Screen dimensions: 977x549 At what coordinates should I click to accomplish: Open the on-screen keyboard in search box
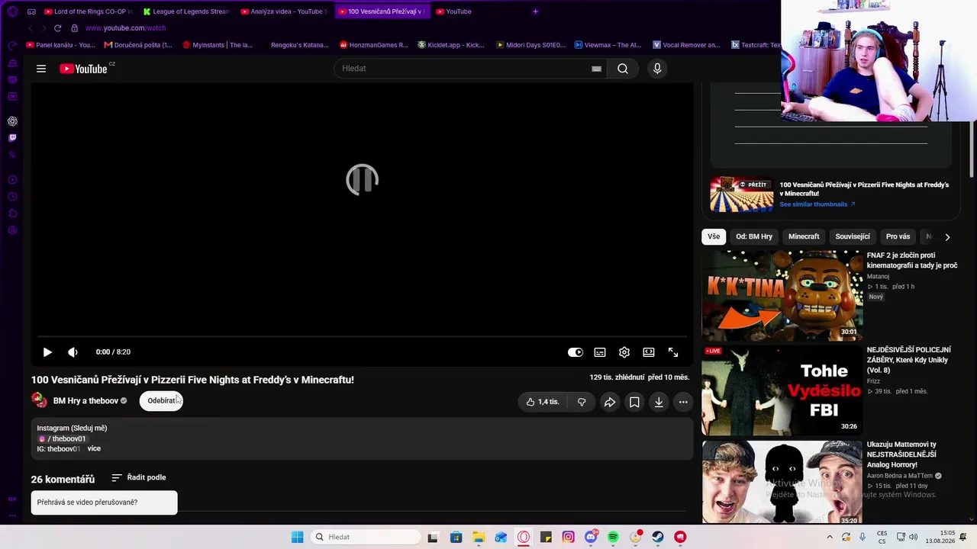[x=596, y=69]
